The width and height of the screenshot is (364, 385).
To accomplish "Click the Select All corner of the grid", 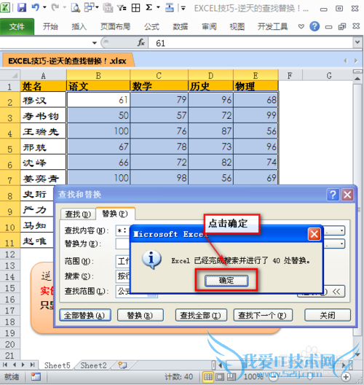I will (x=10, y=75).
